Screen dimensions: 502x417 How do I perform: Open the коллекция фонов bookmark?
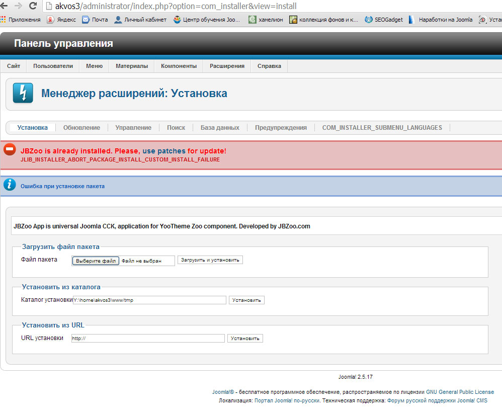tap(324, 20)
